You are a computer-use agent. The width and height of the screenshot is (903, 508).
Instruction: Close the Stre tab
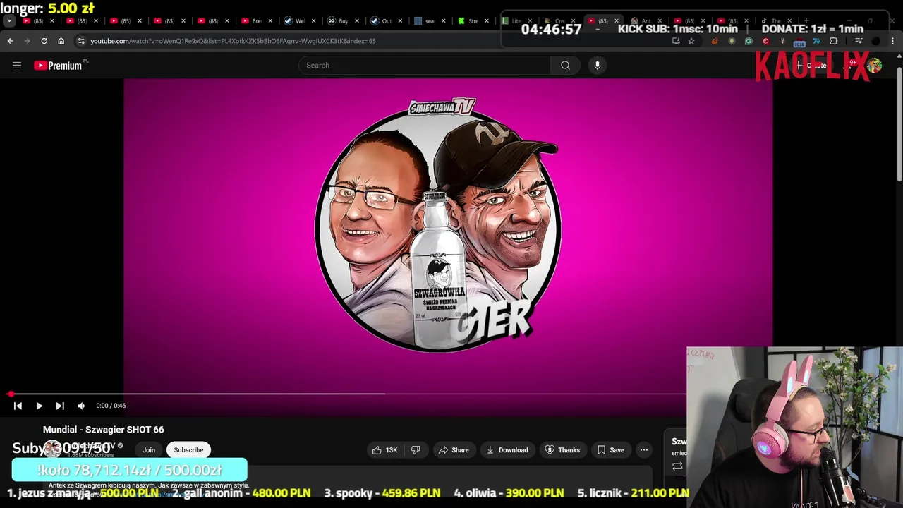pyautogui.click(x=487, y=21)
